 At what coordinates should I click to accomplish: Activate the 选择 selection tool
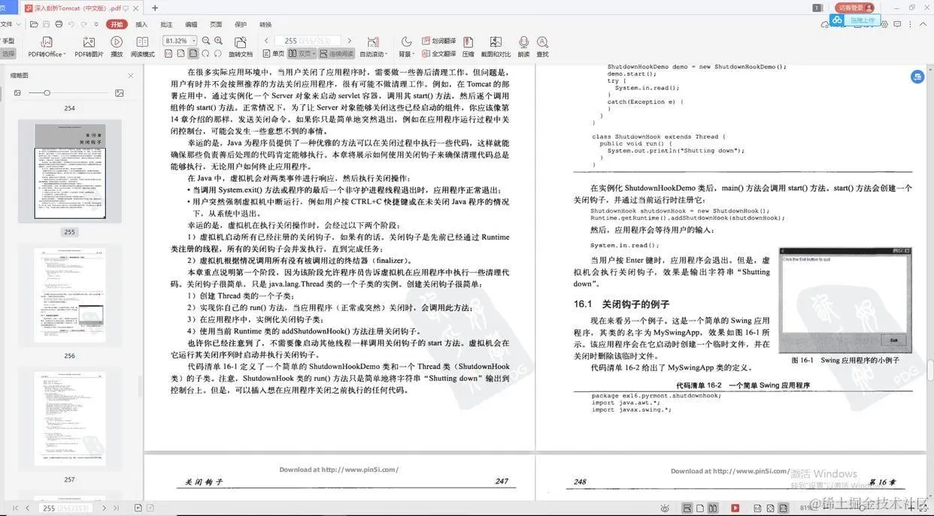8,53
